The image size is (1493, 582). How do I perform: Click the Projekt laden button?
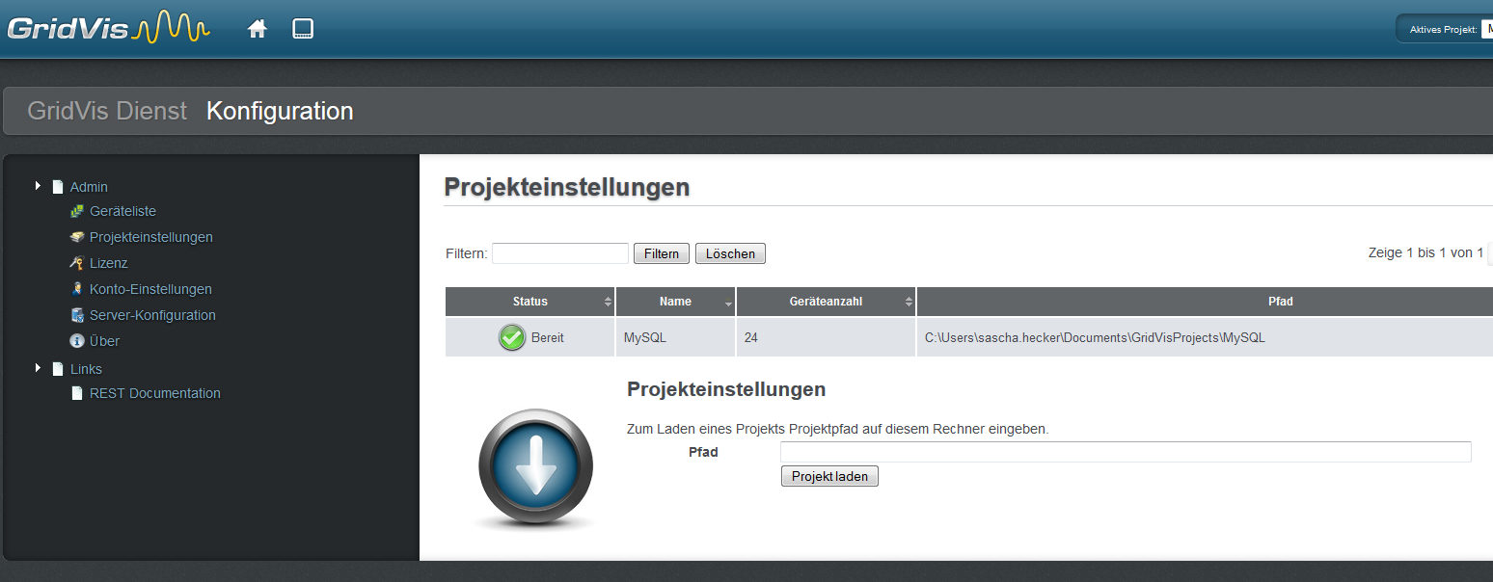pos(829,476)
